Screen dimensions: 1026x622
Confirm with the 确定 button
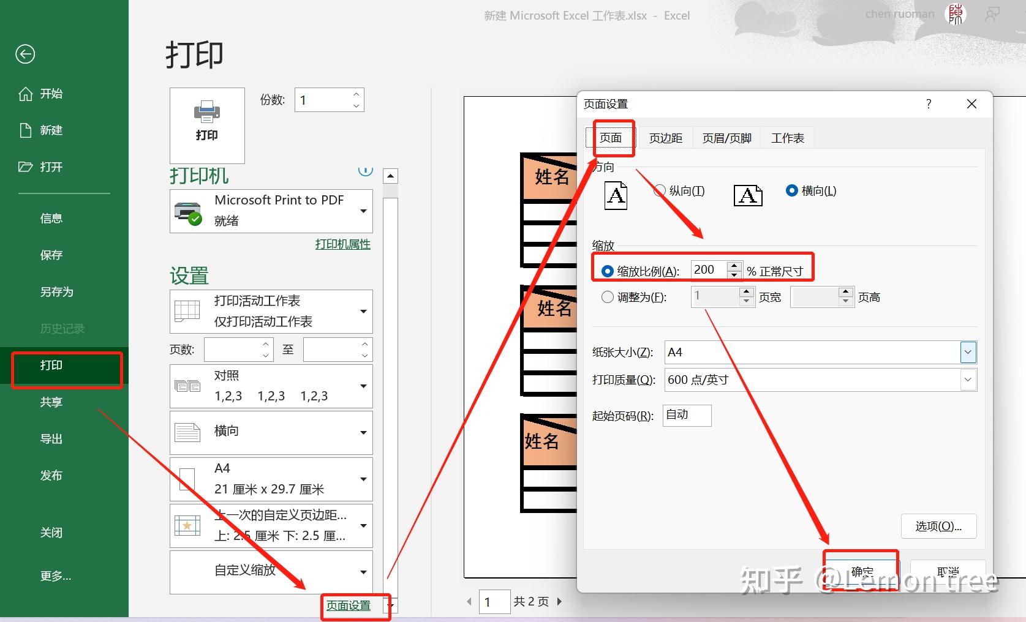[x=862, y=572]
